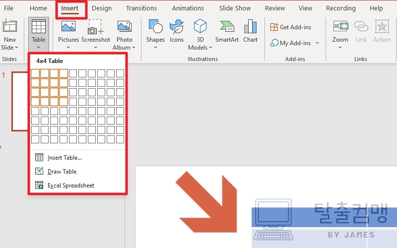Expand the Shapes dropdown arrow
The image size is (397, 248).
[x=155, y=47]
